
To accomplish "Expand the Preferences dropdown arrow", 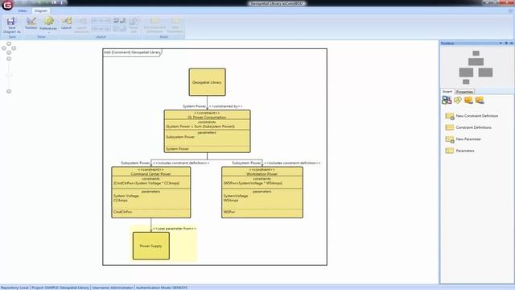I will tap(48, 32).
